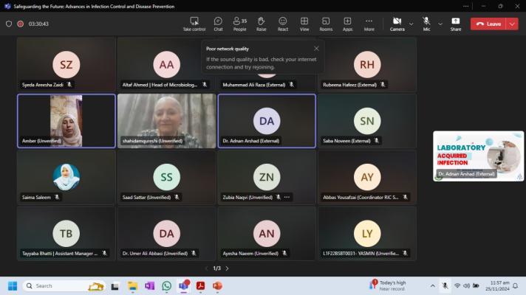The image size is (526, 295).
Task: Click the Share screen icon
Action: coord(456,24)
